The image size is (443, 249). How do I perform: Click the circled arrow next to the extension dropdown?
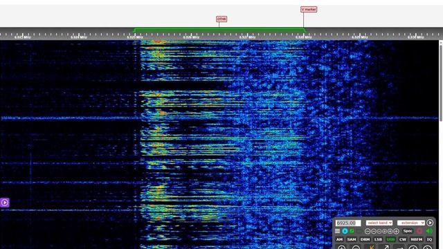pyautogui.click(x=430, y=223)
